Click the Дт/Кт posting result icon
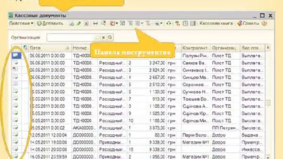283x159 pixels. [178, 23]
